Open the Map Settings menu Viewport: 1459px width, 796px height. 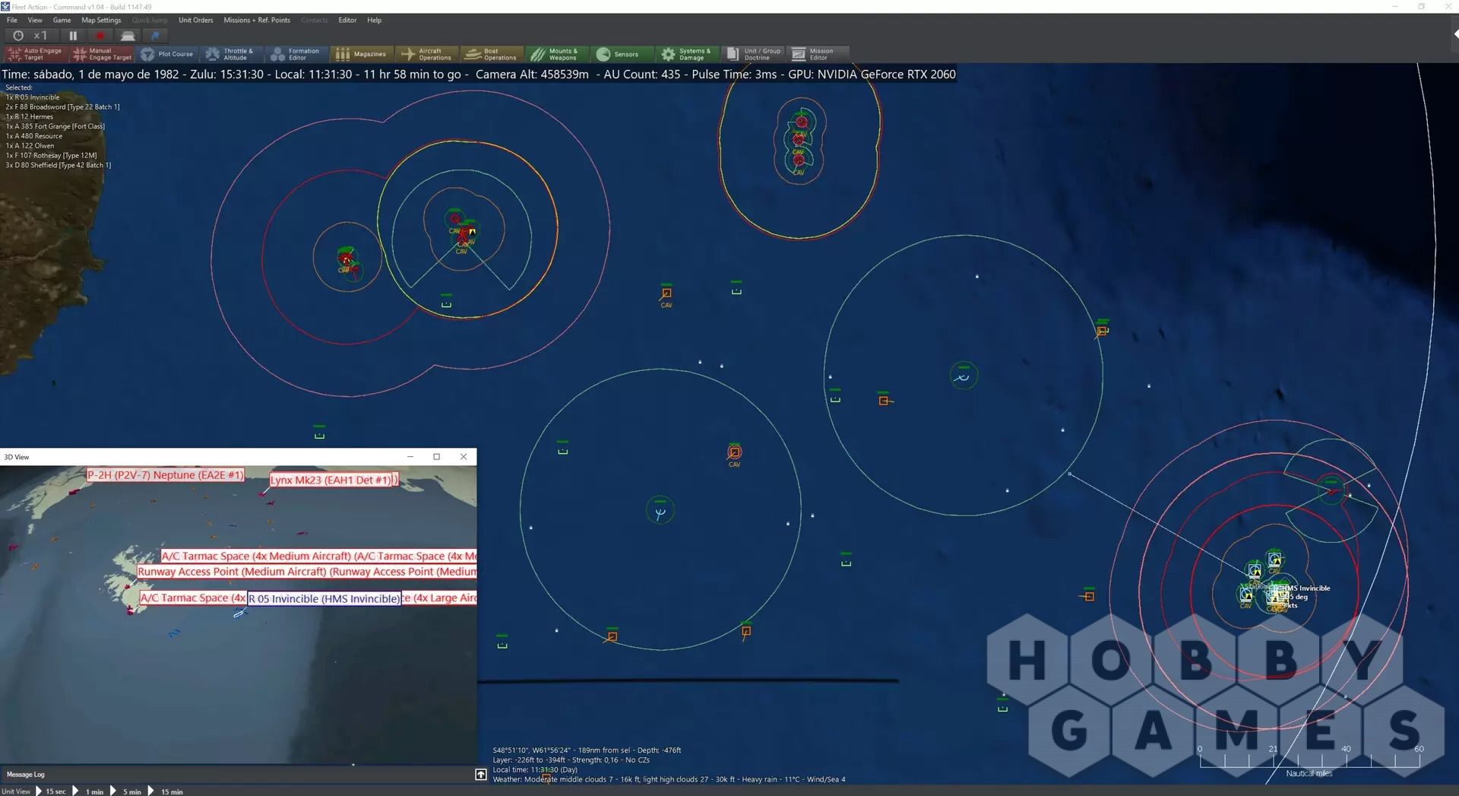tap(101, 20)
